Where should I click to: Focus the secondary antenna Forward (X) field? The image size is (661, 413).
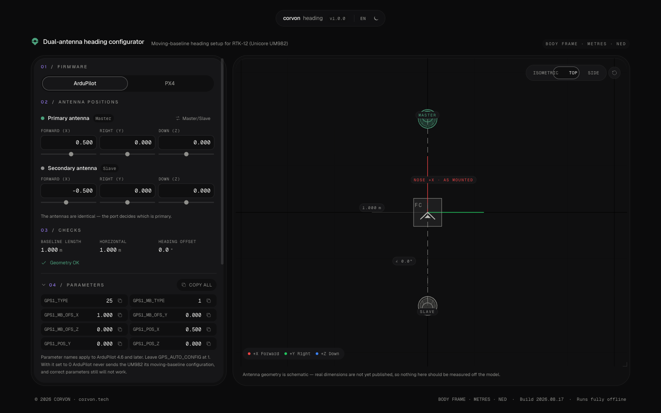68,191
